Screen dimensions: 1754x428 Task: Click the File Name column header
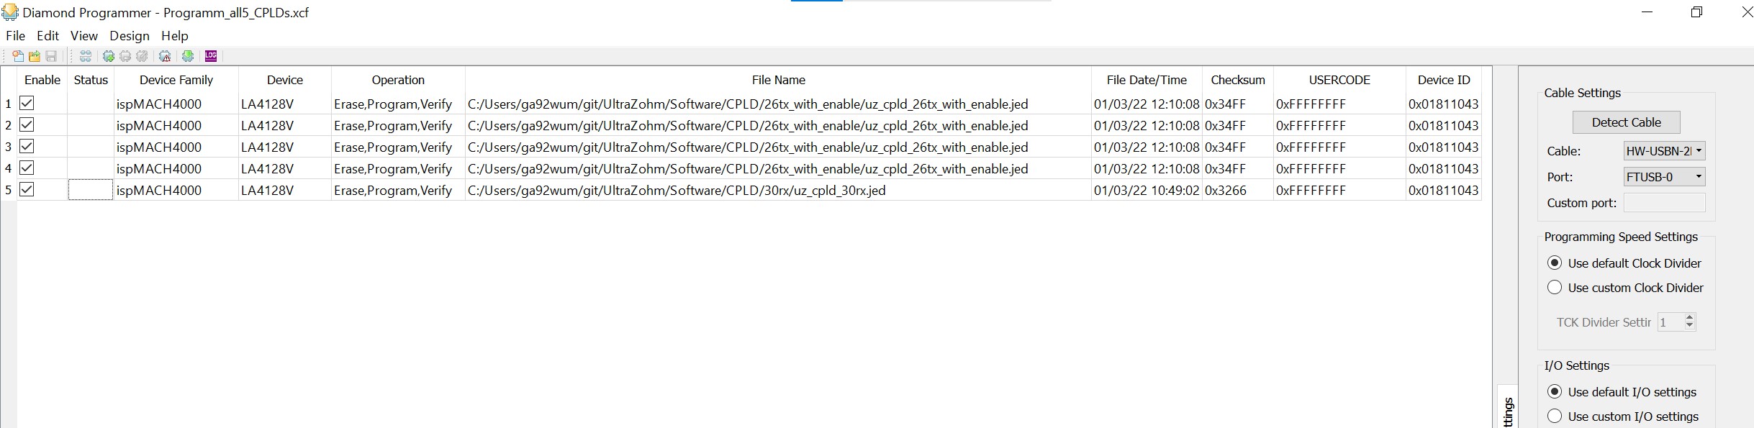point(778,80)
